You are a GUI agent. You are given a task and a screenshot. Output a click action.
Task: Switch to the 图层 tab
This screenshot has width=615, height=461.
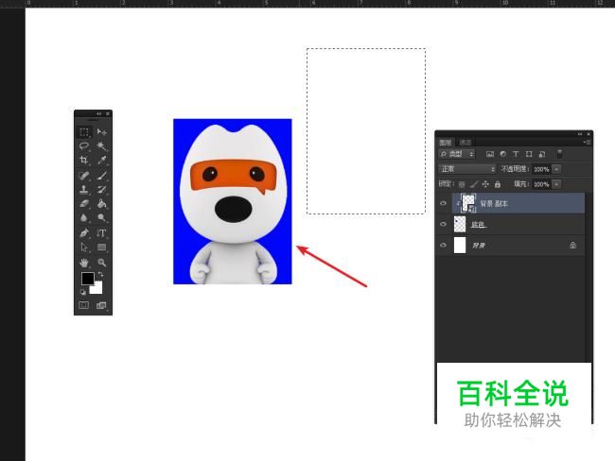click(446, 142)
